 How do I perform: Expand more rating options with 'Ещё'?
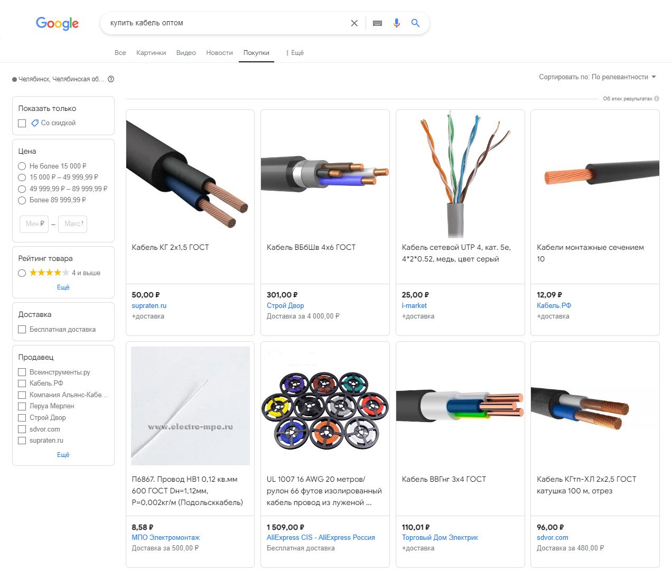(x=63, y=287)
